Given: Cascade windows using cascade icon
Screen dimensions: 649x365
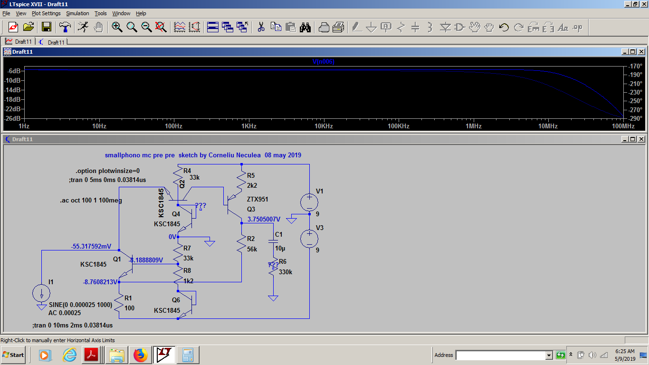Looking at the screenshot, I should tap(228, 27).
